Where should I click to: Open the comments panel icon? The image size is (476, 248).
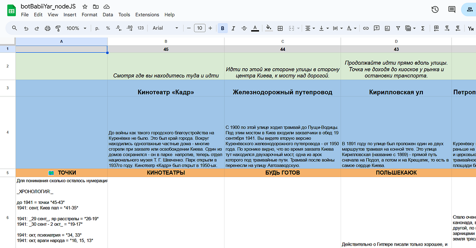click(x=452, y=10)
